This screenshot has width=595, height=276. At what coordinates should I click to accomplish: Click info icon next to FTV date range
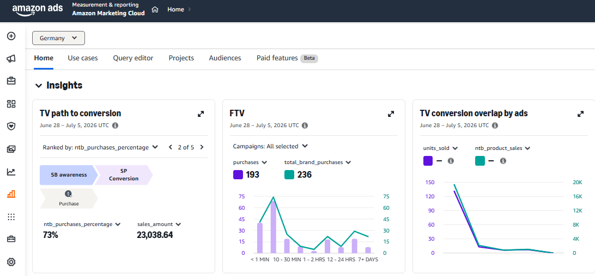pyautogui.click(x=305, y=126)
